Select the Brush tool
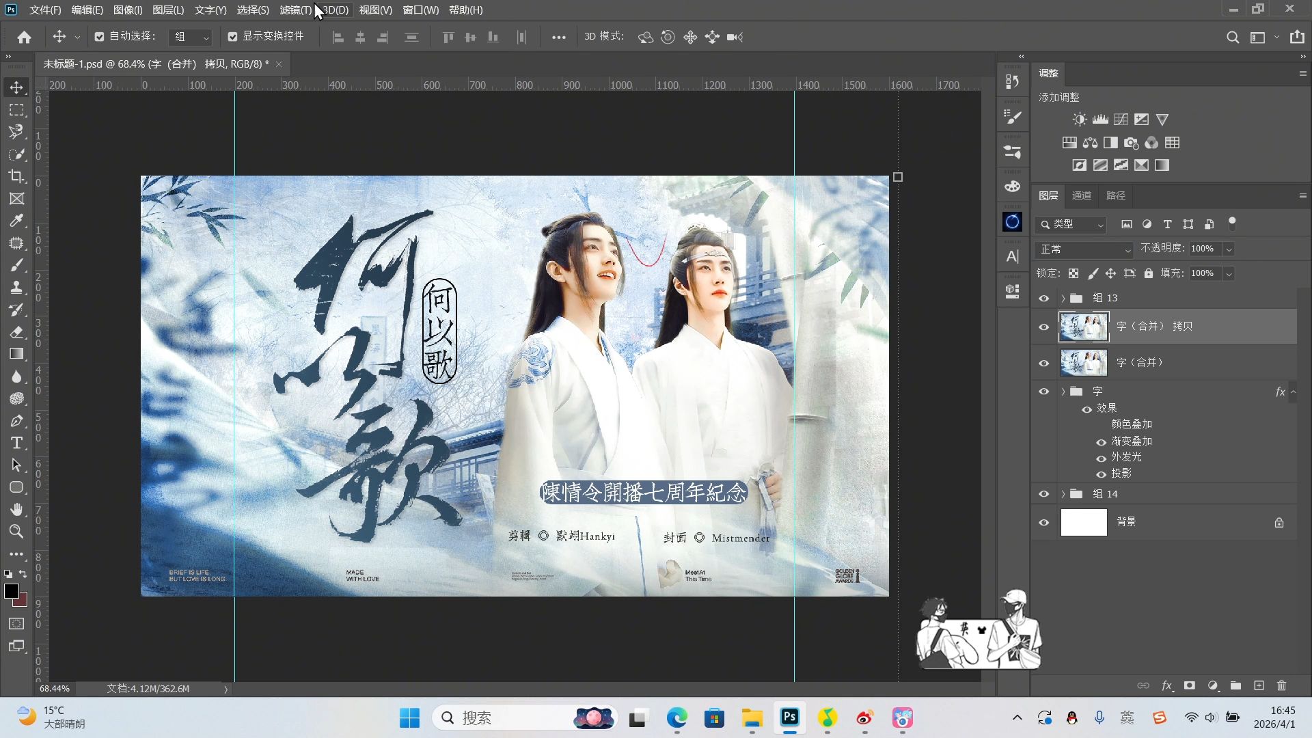The width and height of the screenshot is (1312, 738). pyautogui.click(x=16, y=265)
